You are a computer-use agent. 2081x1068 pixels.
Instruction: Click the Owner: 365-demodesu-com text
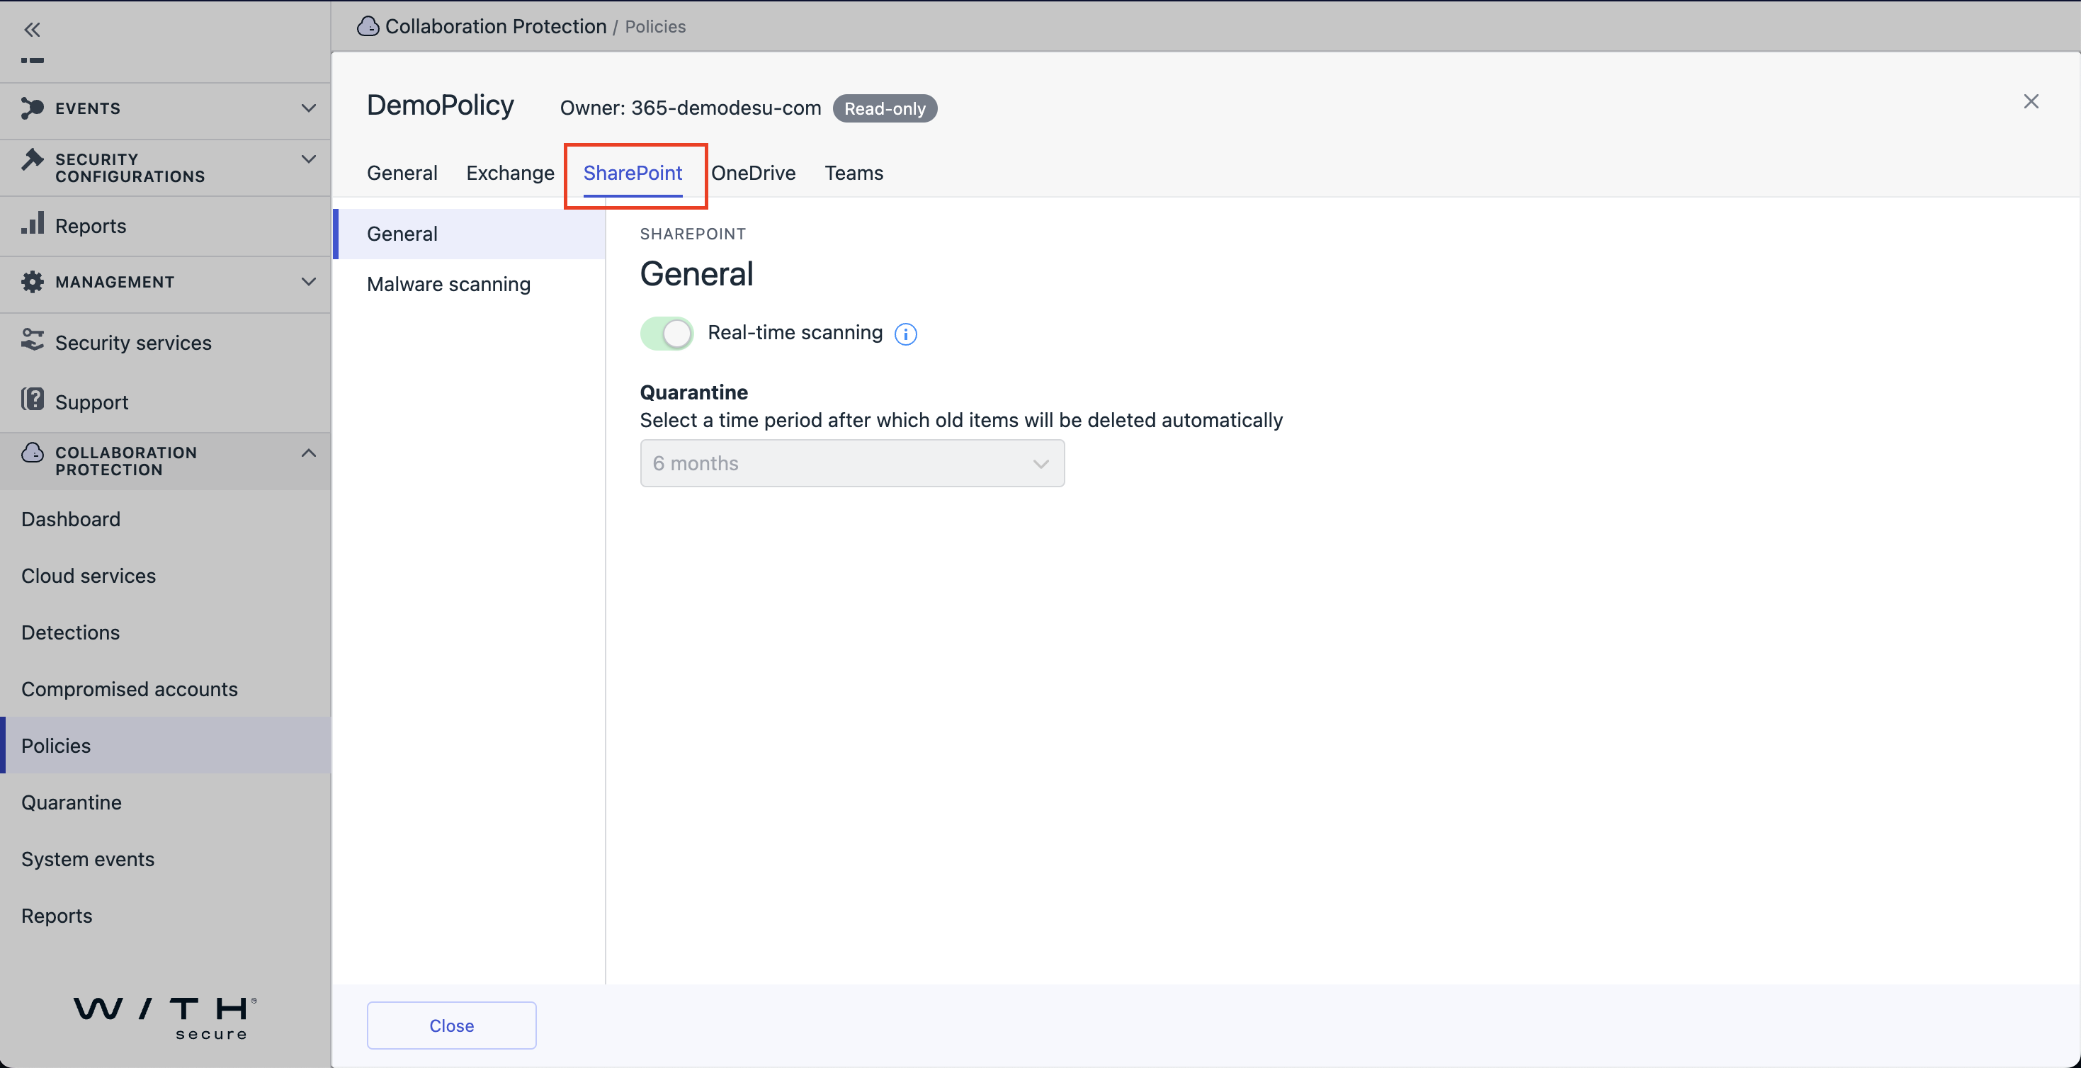click(x=691, y=108)
